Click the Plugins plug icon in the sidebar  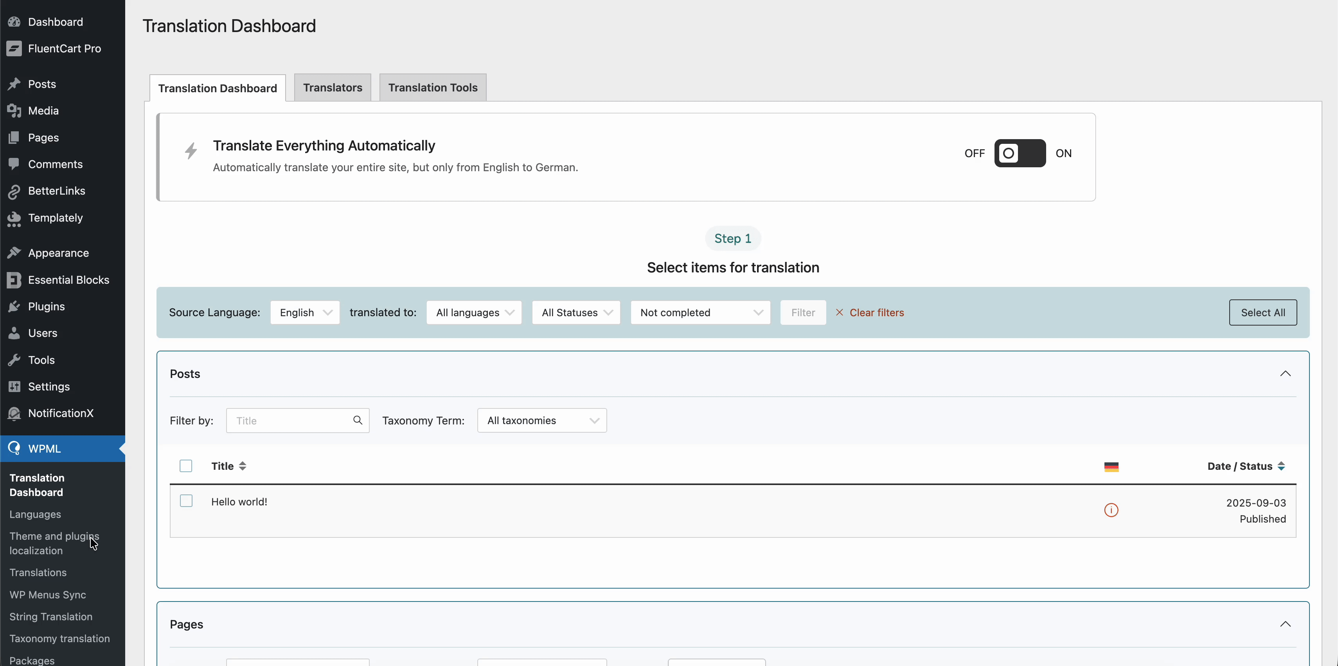pos(14,306)
